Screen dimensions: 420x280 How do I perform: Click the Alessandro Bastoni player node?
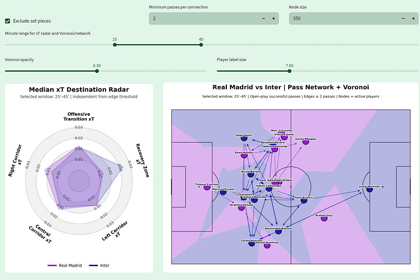point(278,231)
